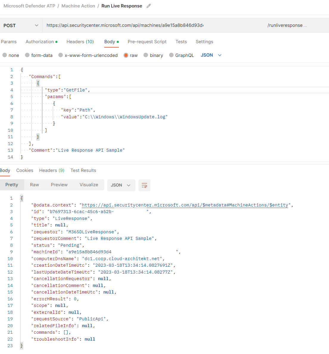Image resolution: width=329 pixels, height=354 pixels.
Task: Click the request "Comment" value text
Action: pyautogui.click(x=90, y=150)
